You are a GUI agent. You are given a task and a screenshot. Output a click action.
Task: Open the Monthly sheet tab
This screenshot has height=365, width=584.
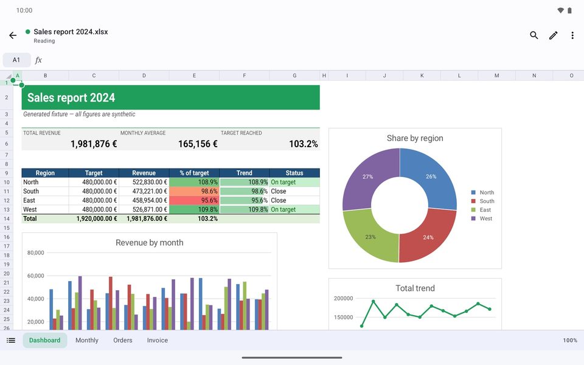87,340
